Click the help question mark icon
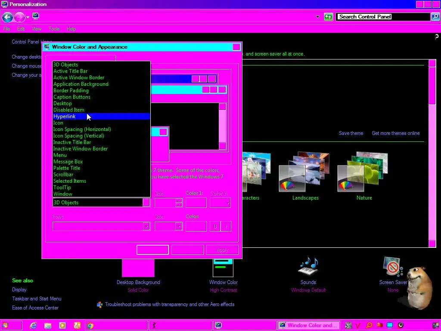 point(437,37)
